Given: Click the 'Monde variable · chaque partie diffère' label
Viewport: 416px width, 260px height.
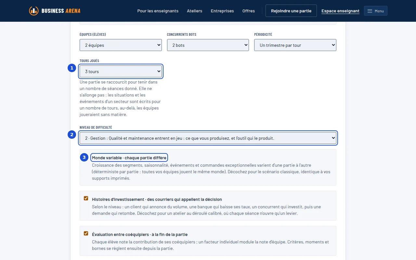Looking at the screenshot, I should click(x=129, y=158).
